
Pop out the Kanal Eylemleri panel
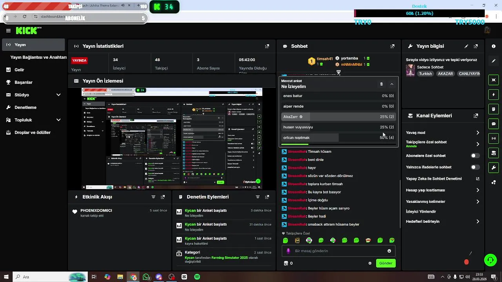476,116
